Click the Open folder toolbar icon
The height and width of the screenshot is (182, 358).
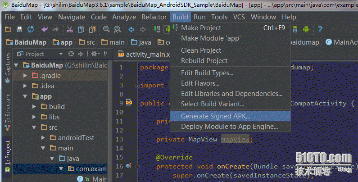tap(8, 29)
